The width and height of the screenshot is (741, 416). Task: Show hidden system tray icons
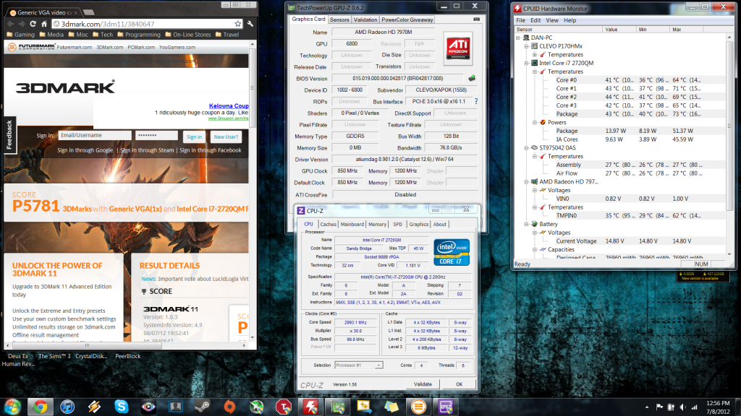[x=646, y=407]
